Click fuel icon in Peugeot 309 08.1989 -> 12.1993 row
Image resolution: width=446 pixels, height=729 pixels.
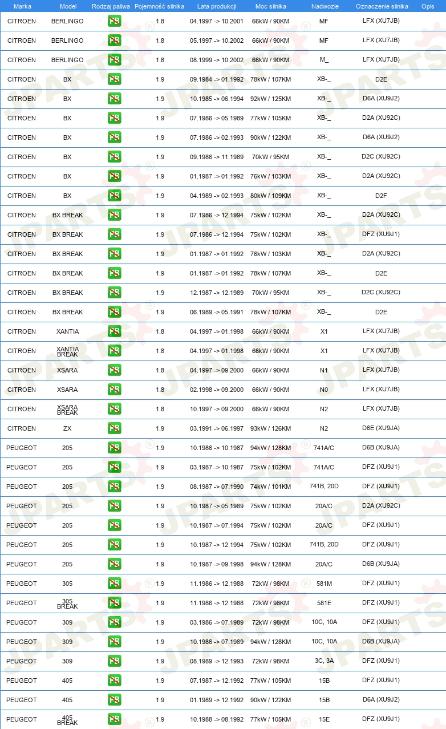click(x=114, y=661)
